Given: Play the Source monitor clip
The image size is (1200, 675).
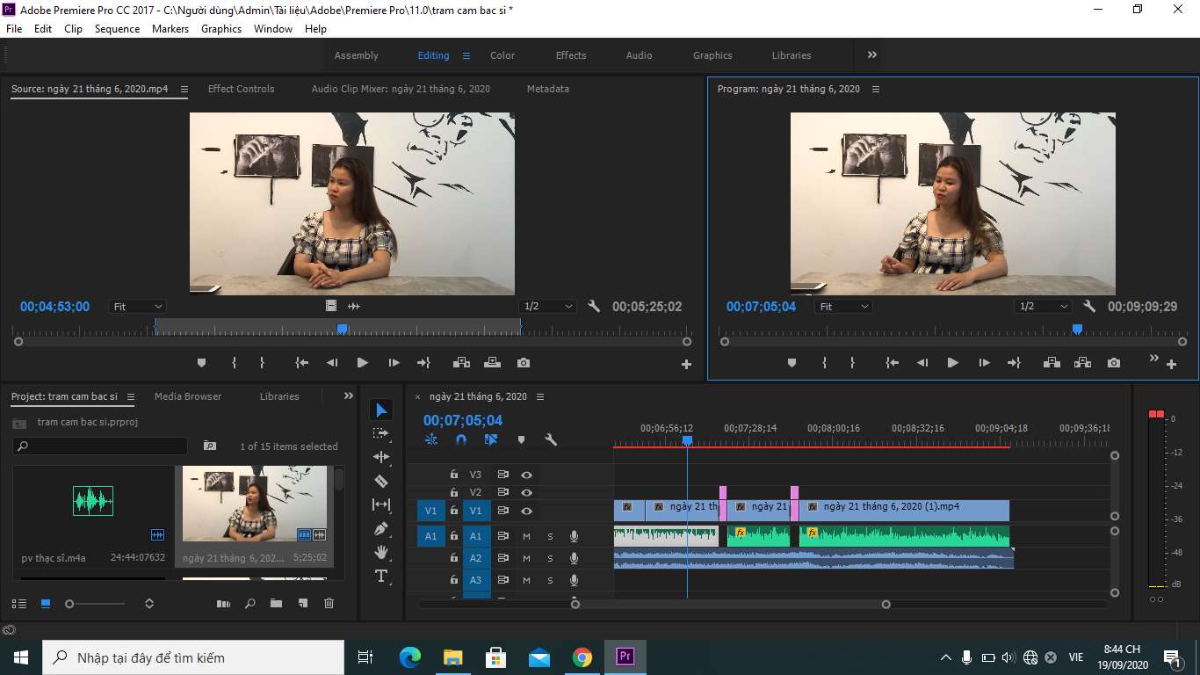Looking at the screenshot, I should click(x=362, y=363).
